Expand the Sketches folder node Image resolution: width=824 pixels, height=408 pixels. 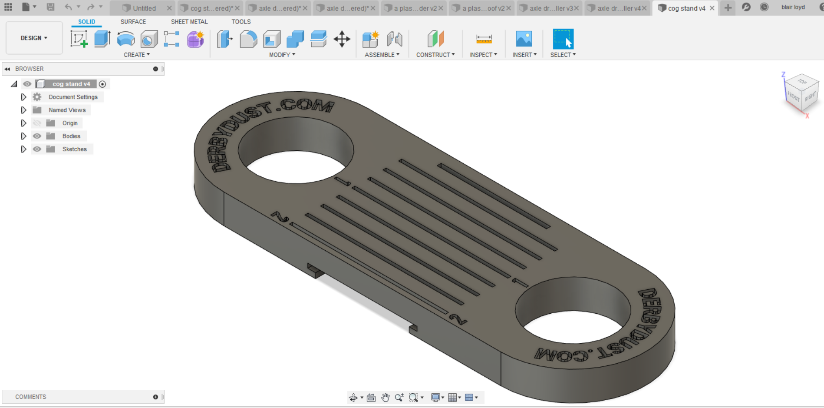[23, 149]
